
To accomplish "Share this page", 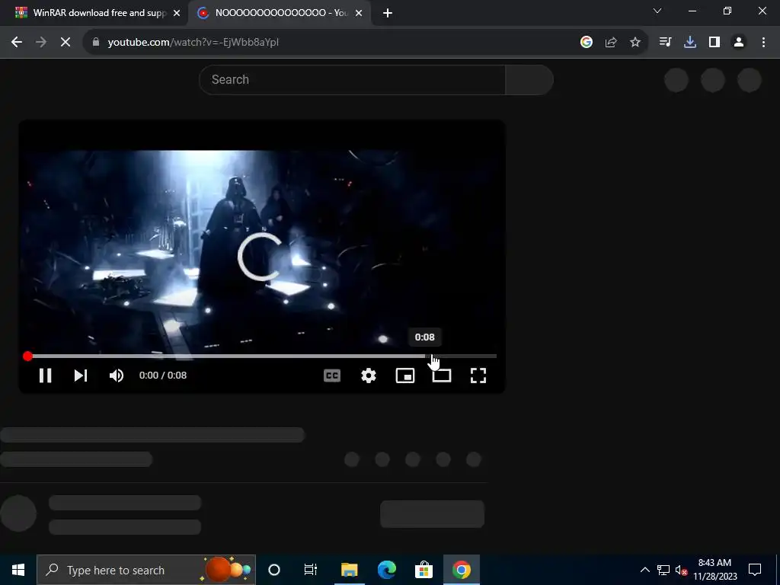I will [611, 43].
